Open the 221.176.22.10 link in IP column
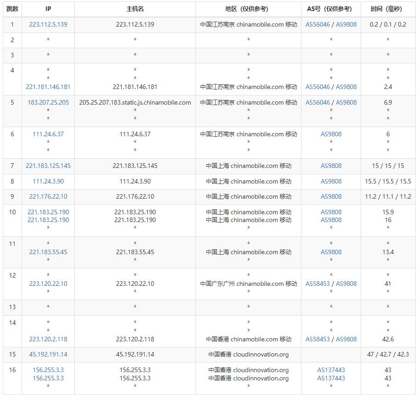418x396 pixels. (48, 196)
